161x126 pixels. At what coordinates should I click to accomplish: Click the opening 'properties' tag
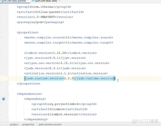point(28,33)
